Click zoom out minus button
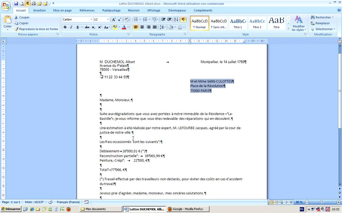Image resolution: width=342 pixels, height=213 pixels. point(307,202)
